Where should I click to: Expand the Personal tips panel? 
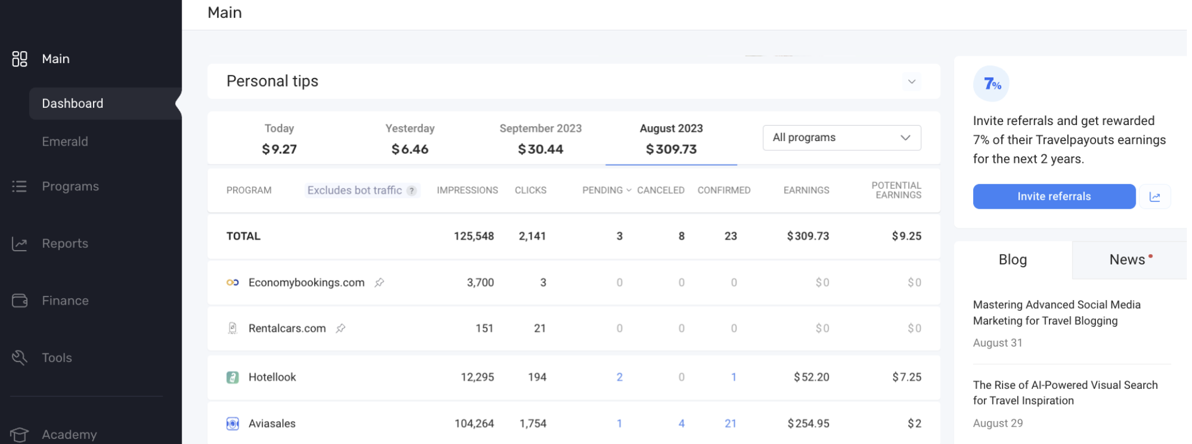pos(912,81)
